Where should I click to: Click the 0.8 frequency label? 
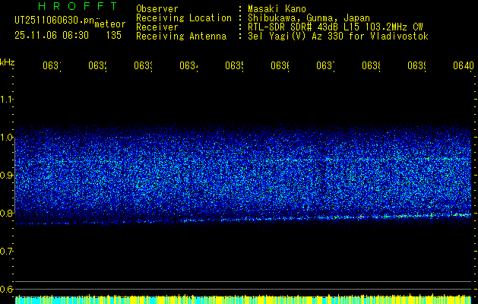(6, 213)
